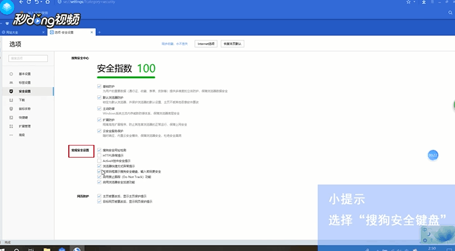This screenshot has height=251, width=455.
Task: Click the Sogou browser icon in the taskbar
Action: click(x=77, y=249)
